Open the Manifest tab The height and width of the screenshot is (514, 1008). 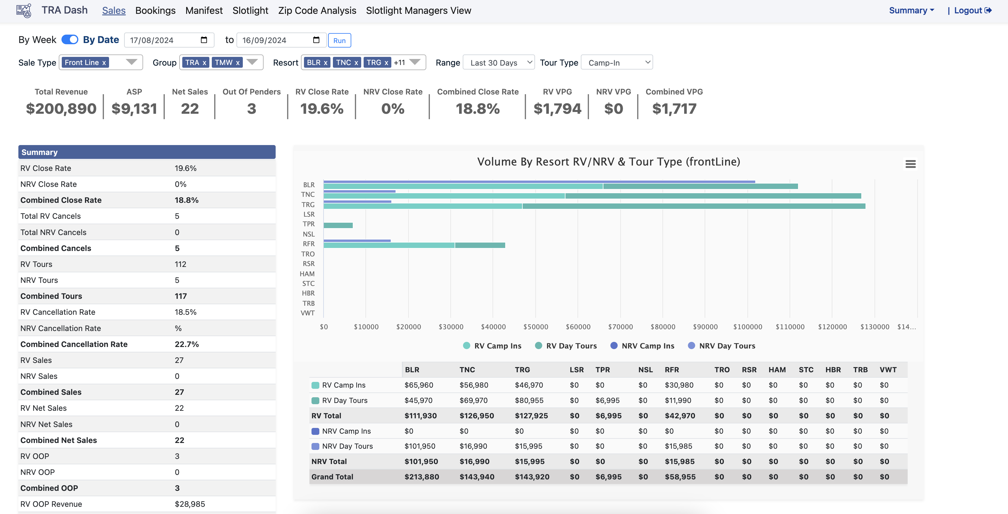click(204, 11)
